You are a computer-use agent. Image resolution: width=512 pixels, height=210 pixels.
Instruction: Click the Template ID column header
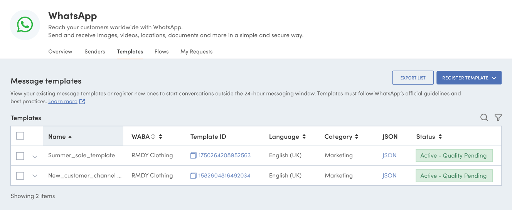point(208,136)
